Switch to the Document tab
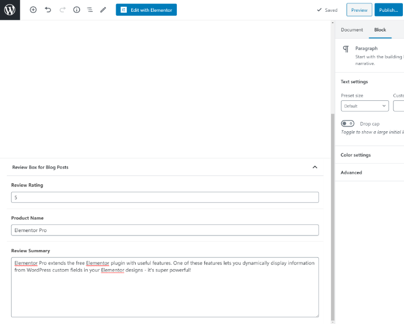 352,30
